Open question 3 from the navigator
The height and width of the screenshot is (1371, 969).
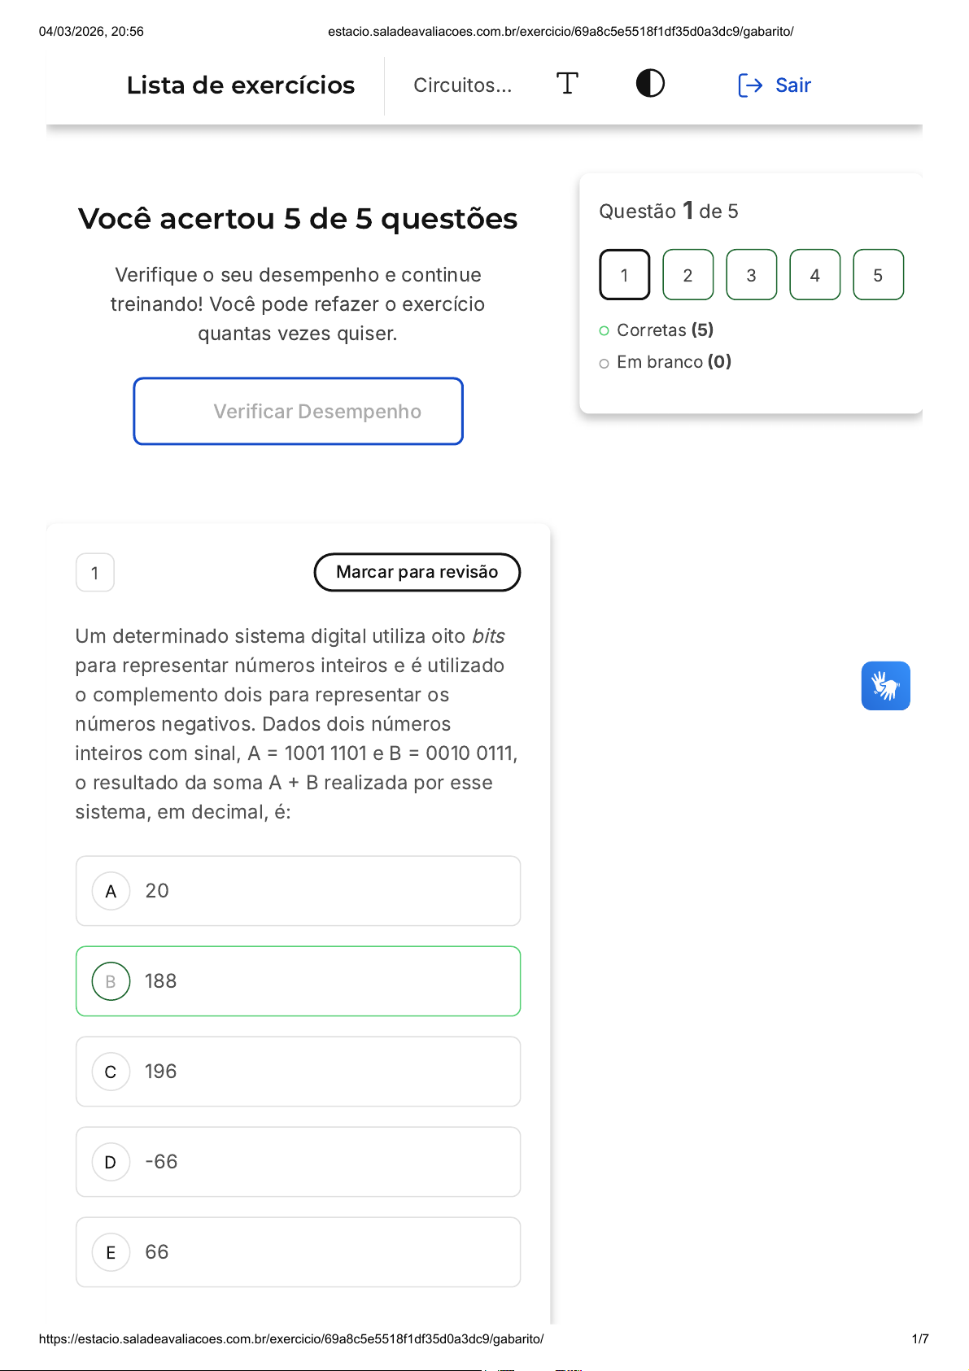752,275
